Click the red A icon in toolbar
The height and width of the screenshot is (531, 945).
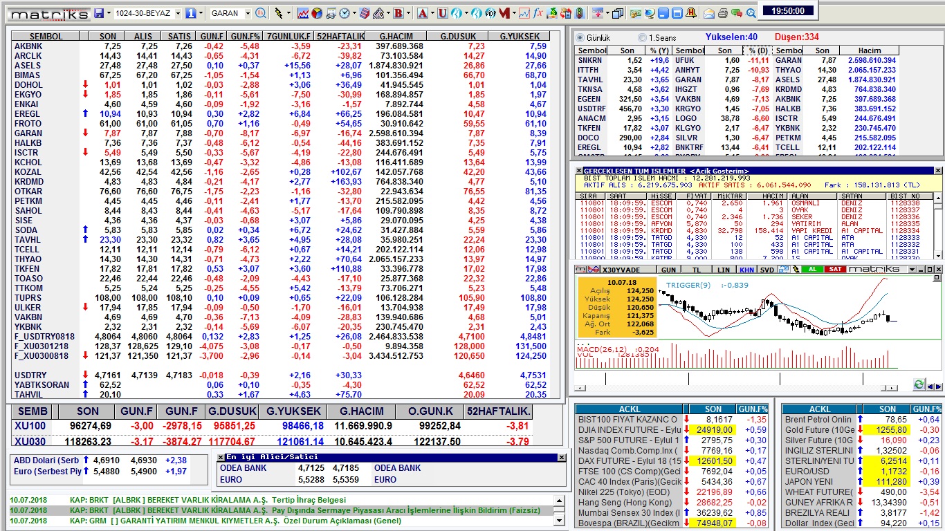pos(422,13)
